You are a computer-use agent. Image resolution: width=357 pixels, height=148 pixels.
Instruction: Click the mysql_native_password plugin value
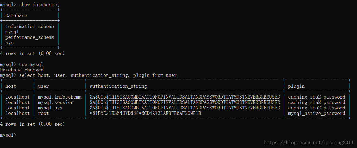click(x=316, y=113)
